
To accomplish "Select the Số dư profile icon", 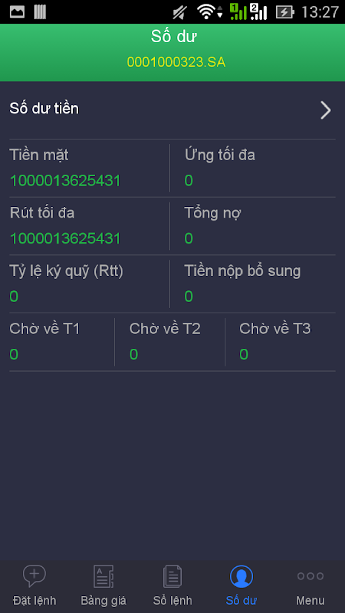I will point(241,576).
